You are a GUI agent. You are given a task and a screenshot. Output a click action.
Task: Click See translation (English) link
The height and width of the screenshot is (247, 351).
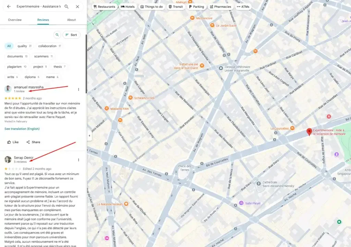(x=22, y=129)
